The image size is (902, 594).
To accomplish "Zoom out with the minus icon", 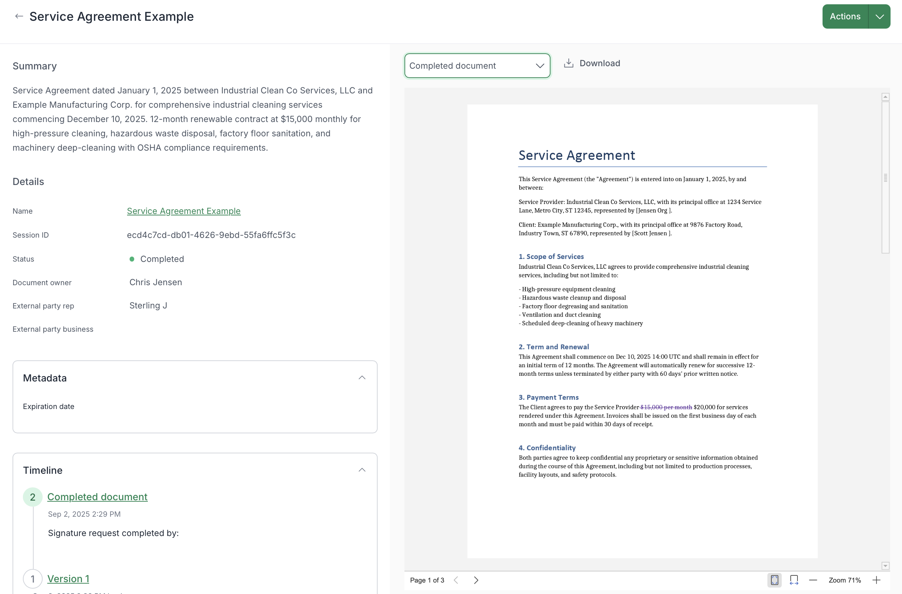I will click(x=813, y=580).
